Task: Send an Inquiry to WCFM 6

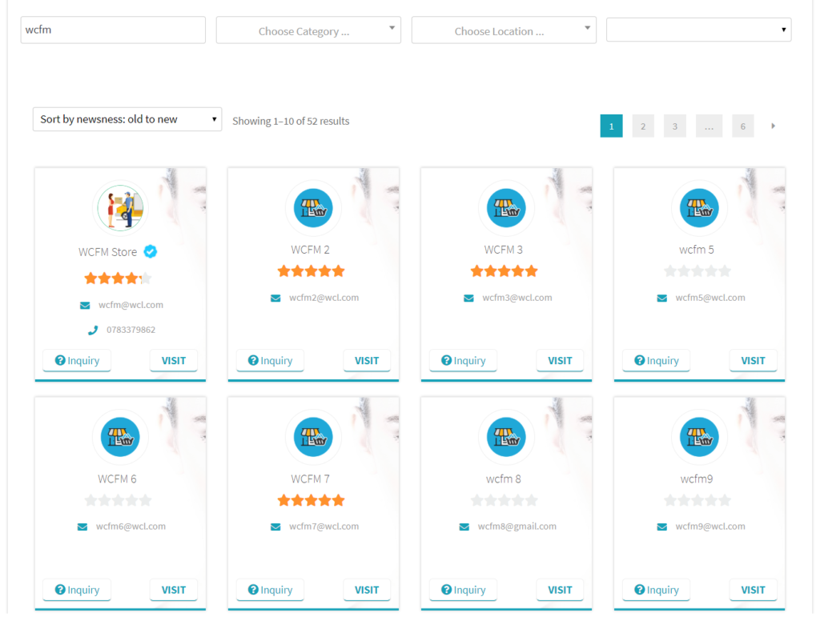Action: tap(77, 590)
